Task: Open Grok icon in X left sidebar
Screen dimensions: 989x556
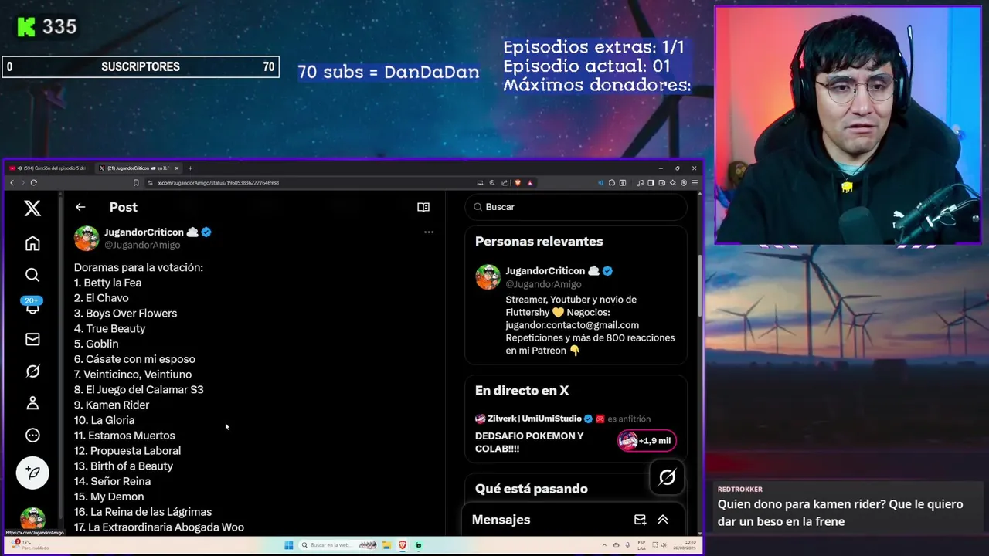Action: pos(32,371)
